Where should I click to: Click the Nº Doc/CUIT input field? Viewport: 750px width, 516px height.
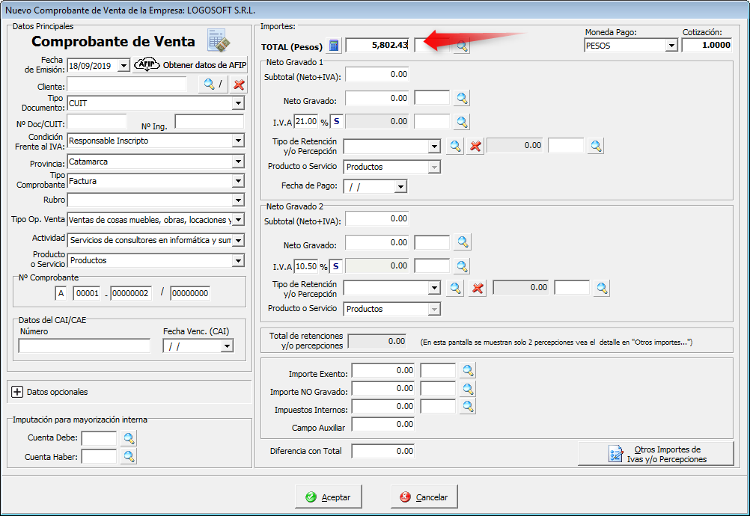[97, 121]
